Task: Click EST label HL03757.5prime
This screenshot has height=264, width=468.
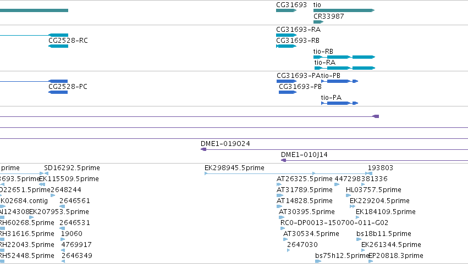Action: (373, 190)
